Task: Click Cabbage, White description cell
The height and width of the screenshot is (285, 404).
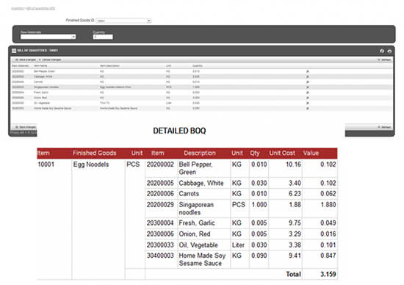Action: (201, 183)
